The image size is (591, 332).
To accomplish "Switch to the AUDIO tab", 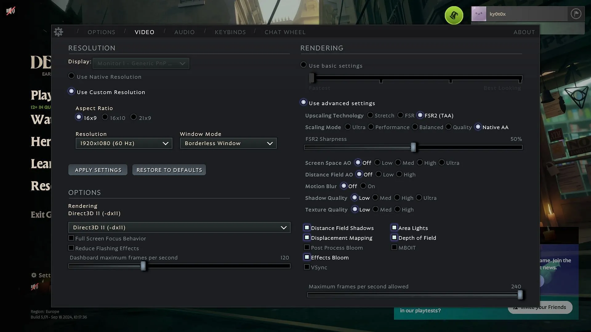I will pos(184,32).
